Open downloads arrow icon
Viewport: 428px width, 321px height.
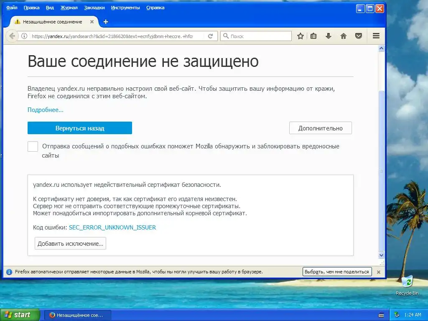(x=329, y=36)
